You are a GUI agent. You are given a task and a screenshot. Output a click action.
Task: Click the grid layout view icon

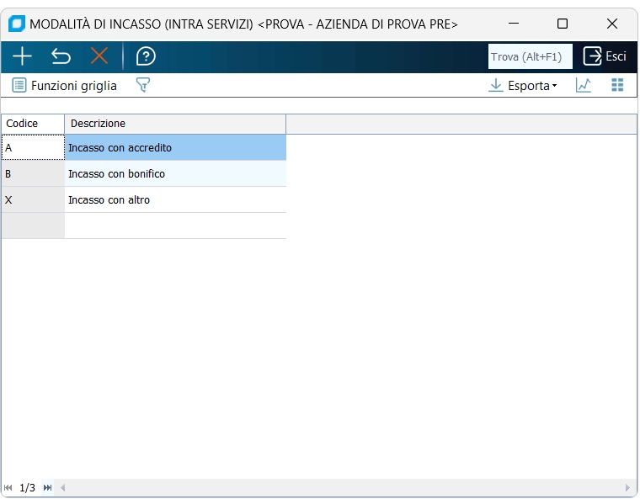(x=617, y=85)
